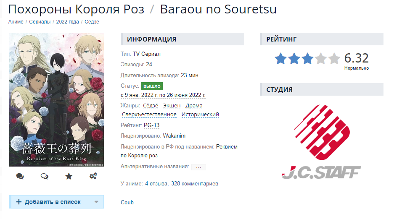Click the star favorites icon under poster
The height and width of the screenshot is (219, 394).
69,176
